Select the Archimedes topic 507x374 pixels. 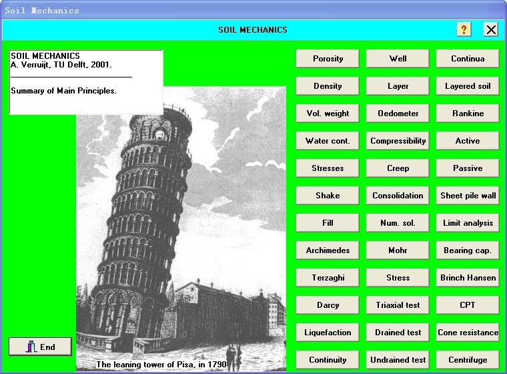[328, 250]
